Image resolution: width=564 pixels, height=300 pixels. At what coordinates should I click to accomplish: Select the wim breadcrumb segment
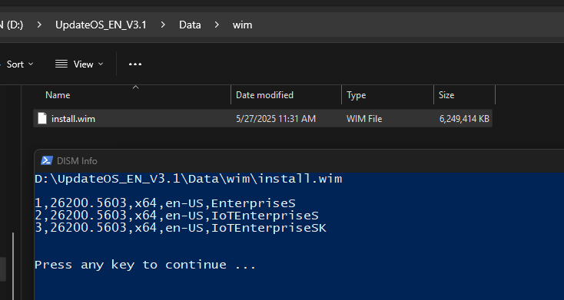point(243,25)
